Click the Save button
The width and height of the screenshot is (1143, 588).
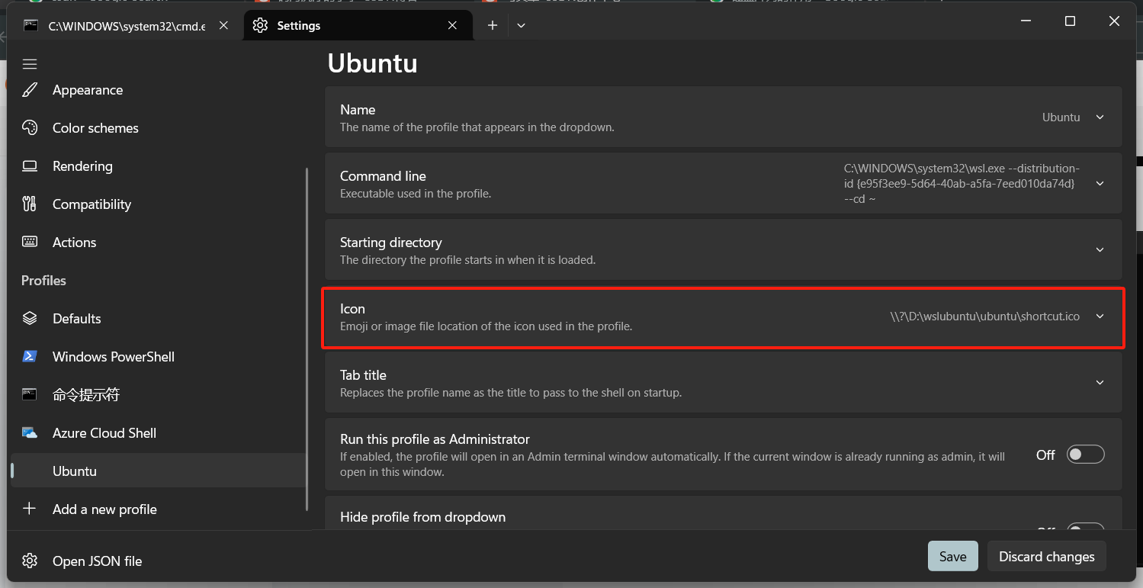(x=952, y=556)
